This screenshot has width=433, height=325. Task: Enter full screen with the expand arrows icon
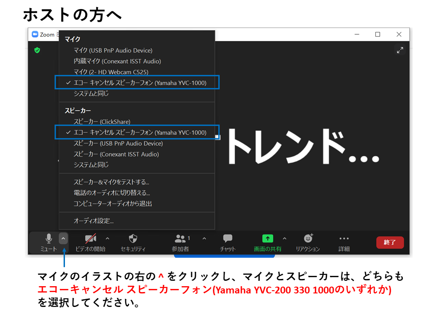click(x=400, y=50)
